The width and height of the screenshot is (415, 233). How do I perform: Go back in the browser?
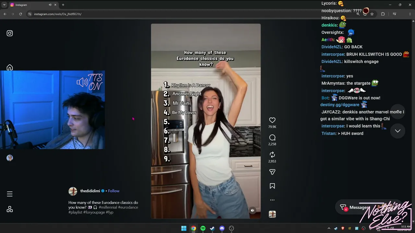point(5,14)
